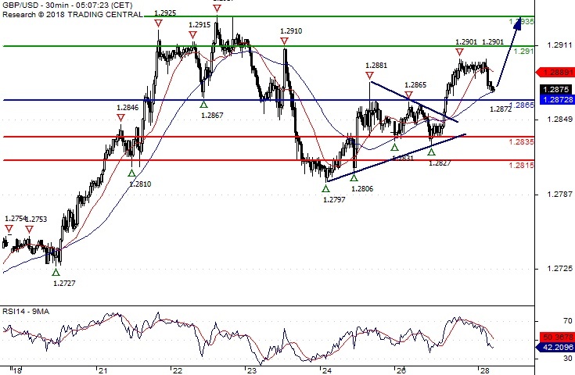Click the red triangle marker under 1.2846
Image resolution: width=575 pixels, height=375 pixels.
[120, 117]
